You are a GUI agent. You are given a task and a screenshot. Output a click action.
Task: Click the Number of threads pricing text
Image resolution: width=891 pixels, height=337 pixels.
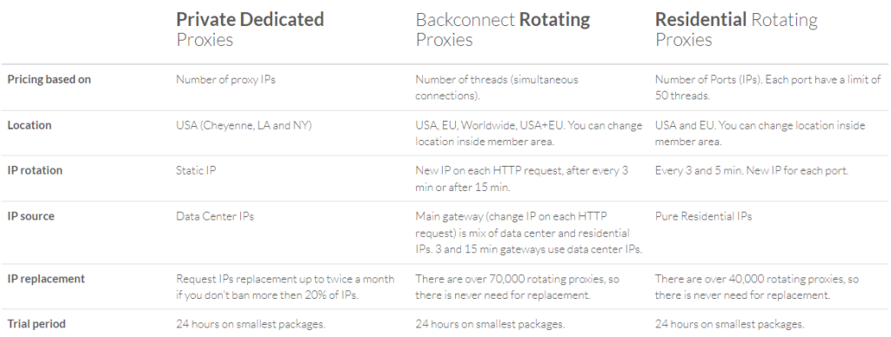click(497, 88)
